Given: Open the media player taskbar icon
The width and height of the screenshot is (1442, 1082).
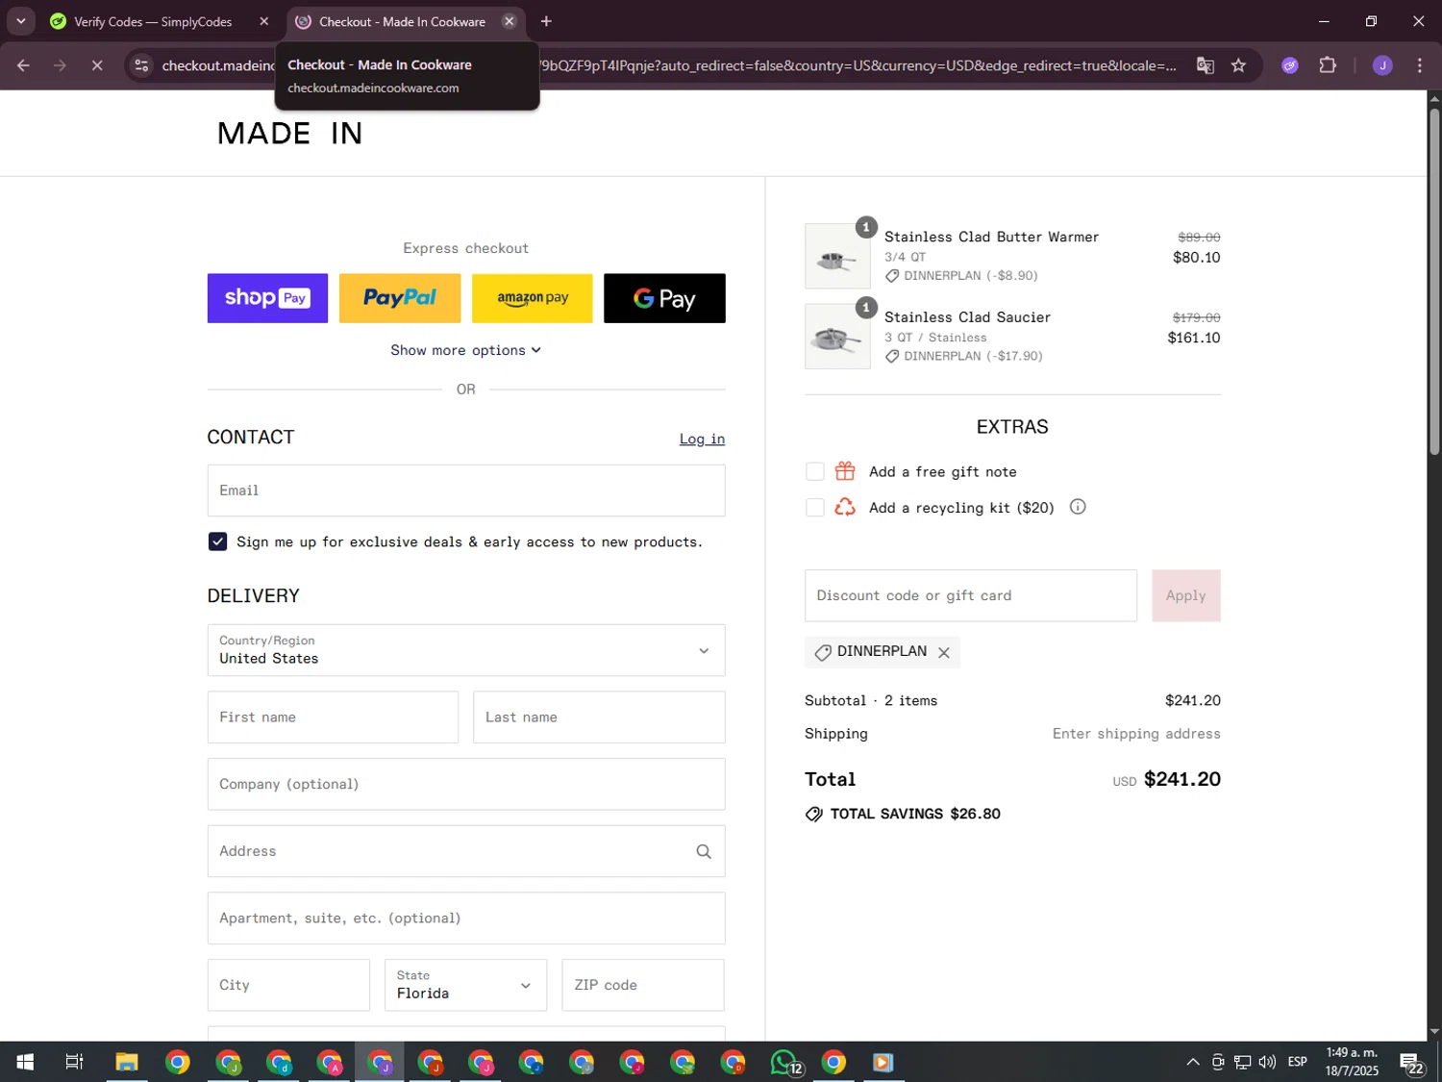Looking at the screenshot, I should 883,1062.
